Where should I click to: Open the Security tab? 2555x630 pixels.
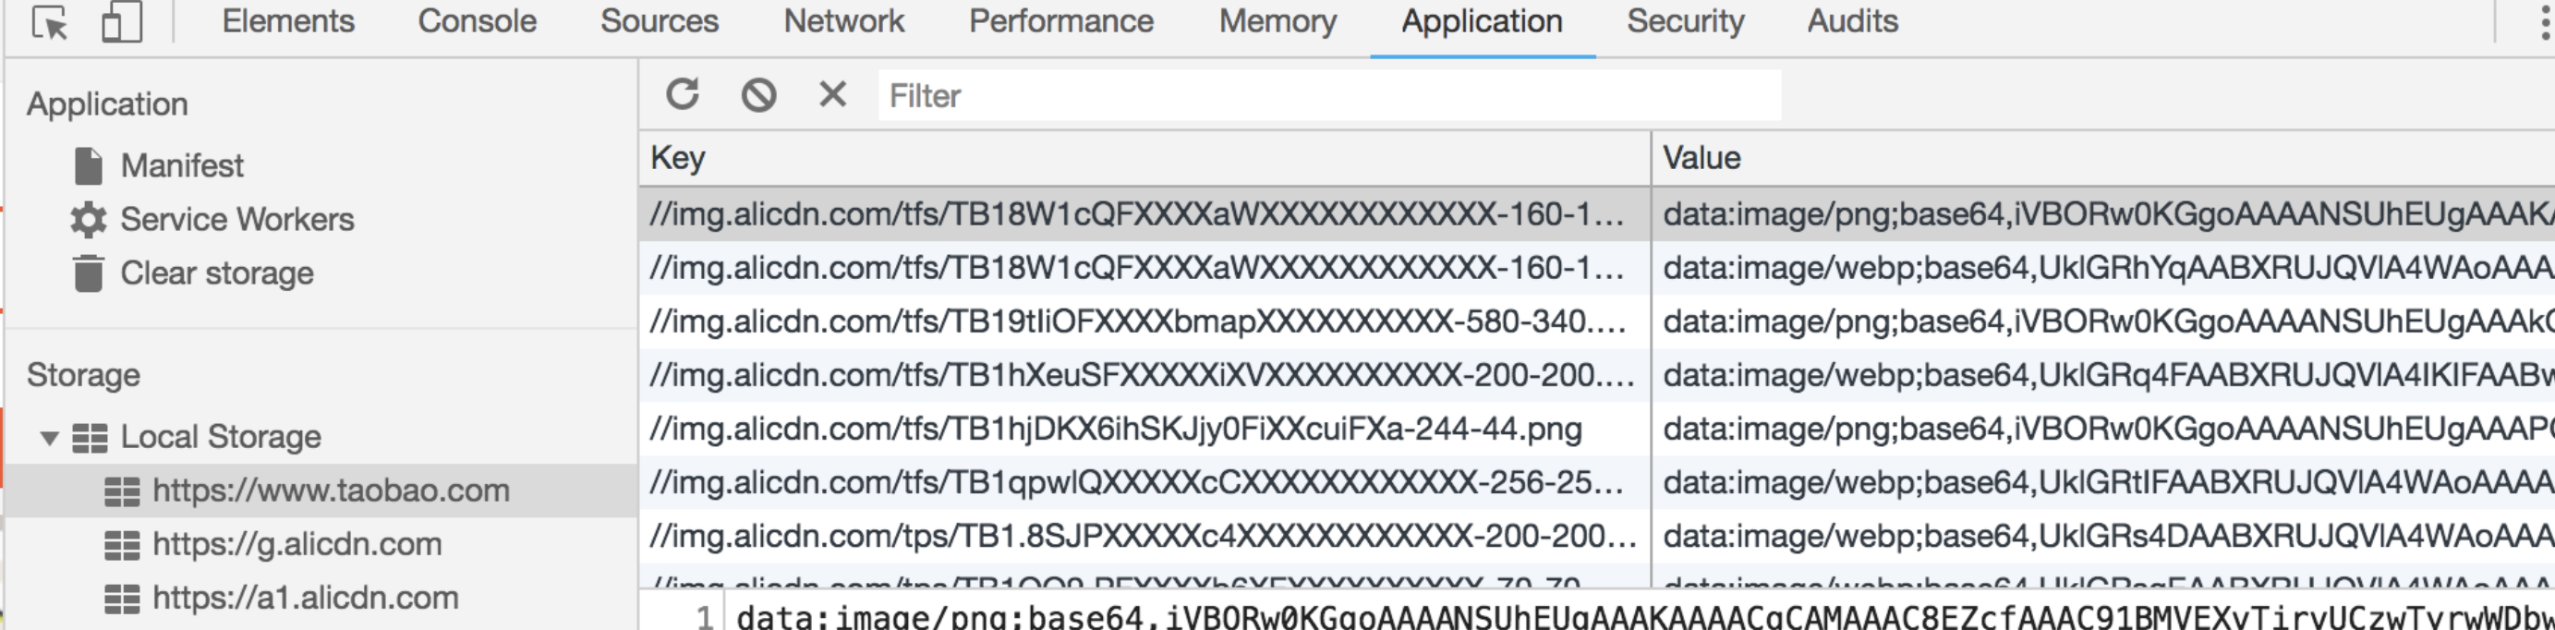click(x=1684, y=22)
